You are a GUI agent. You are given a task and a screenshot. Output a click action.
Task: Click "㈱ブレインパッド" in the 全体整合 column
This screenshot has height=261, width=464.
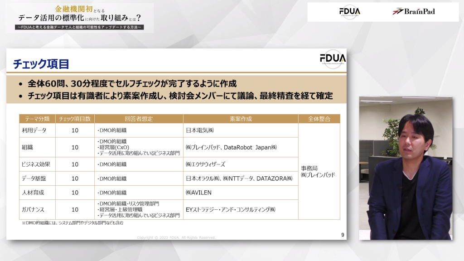click(x=318, y=175)
